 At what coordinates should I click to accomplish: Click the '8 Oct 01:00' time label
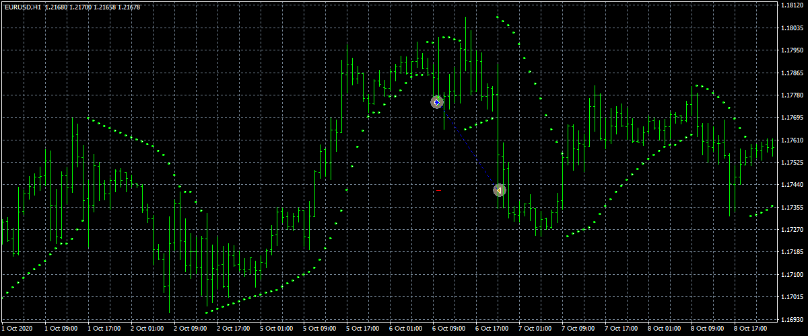point(664,329)
